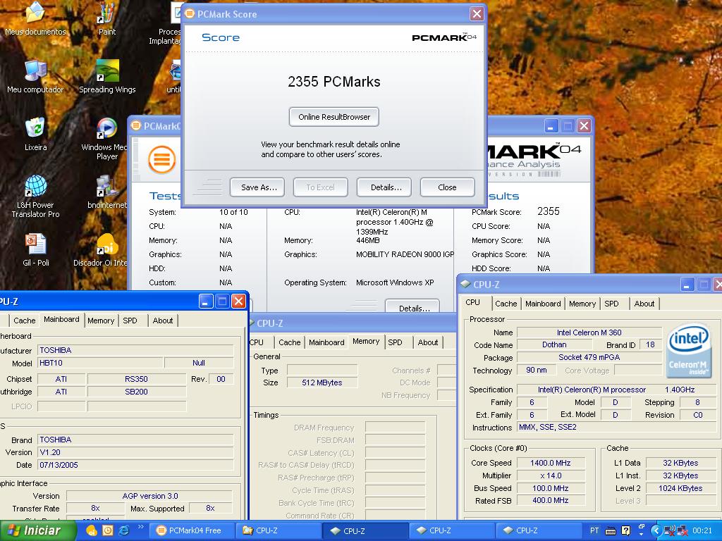Screen dimensions: 722x541
Task: Open the Cache tab in the Toshiba mainboard CPU-Z window
Action: 24,321
